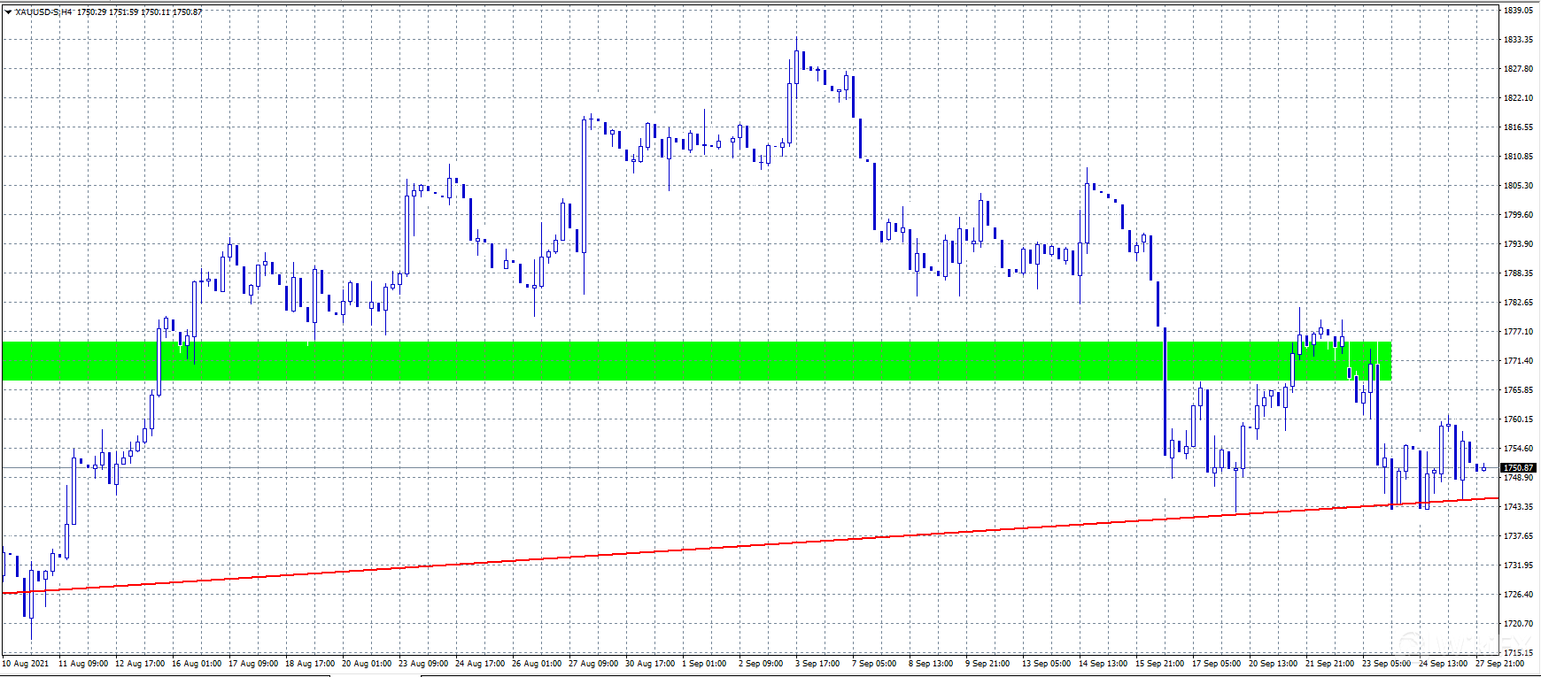Click the 20 Sep 13:00 time label
Viewport: 1541px width, 677px height.
coord(1273,663)
